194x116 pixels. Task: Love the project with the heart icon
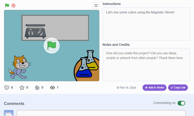pyautogui.click(x=7, y=88)
